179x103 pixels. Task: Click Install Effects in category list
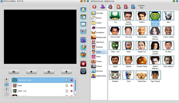tap(99, 76)
